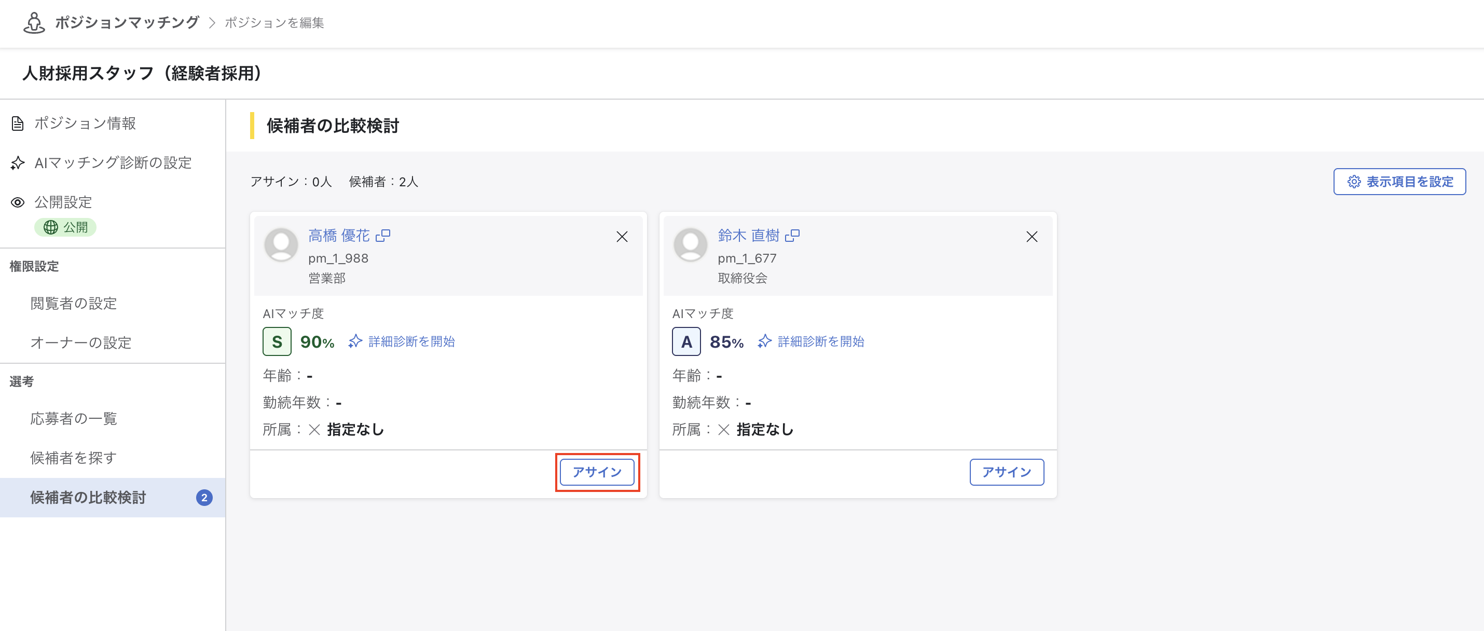Click the green 公開 status badge

click(66, 228)
